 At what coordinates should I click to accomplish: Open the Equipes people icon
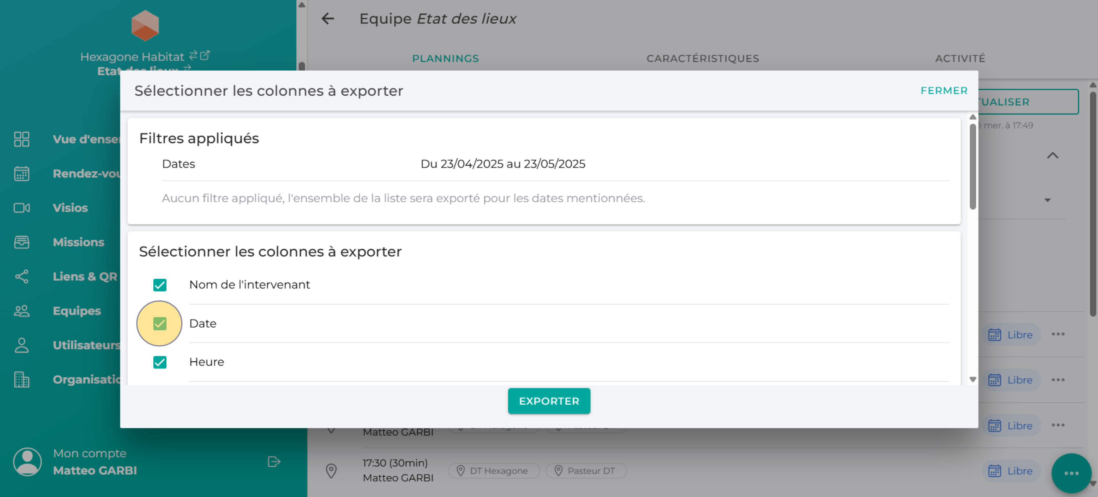click(x=21, y=311)
